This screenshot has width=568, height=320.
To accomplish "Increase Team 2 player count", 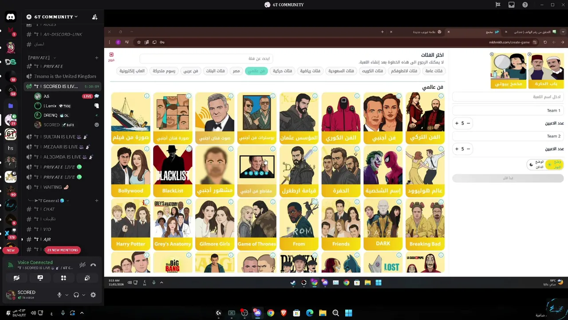I will 457,149.
